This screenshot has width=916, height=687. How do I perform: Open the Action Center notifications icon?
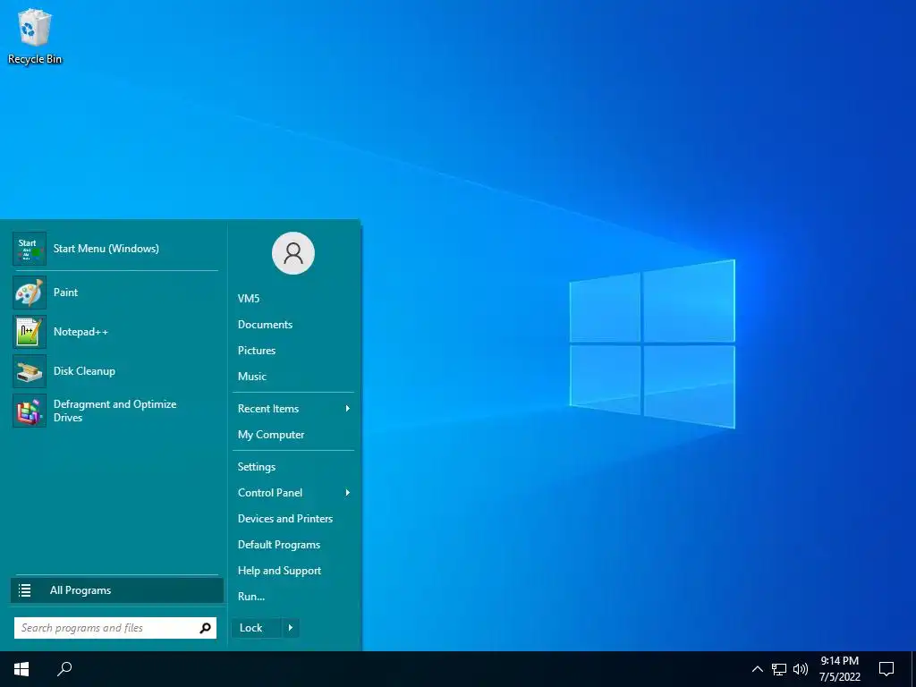point(886,669)
